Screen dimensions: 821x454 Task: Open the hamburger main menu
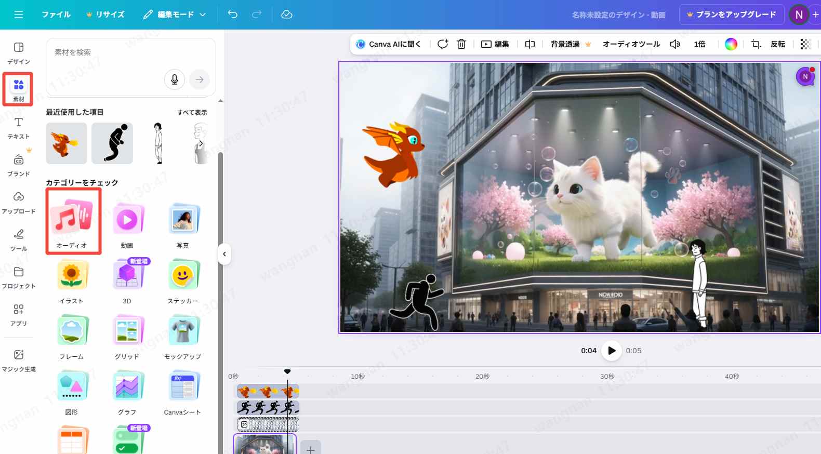tap(19, 15)
